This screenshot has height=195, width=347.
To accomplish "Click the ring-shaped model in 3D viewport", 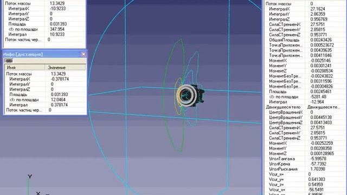I will [x=187, y=95].
